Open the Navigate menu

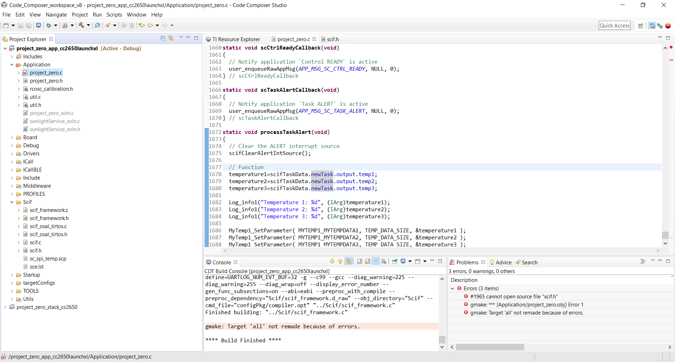point(56,15)
